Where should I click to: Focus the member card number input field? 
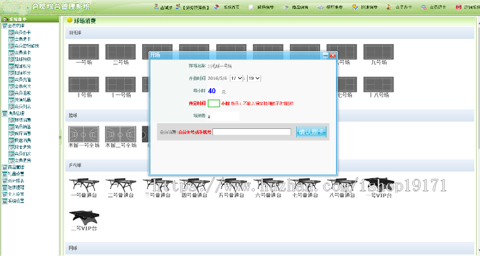click(x=252, y=132)
